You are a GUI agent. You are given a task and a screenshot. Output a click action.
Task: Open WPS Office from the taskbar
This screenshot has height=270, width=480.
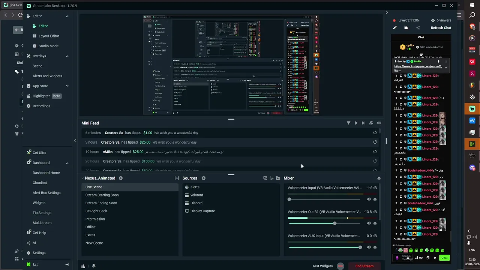click(x=472, y=62)
